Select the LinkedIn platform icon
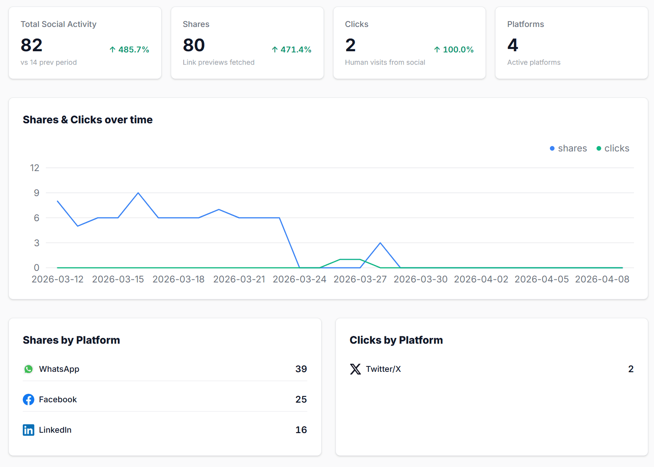 [x=29, y=430]
